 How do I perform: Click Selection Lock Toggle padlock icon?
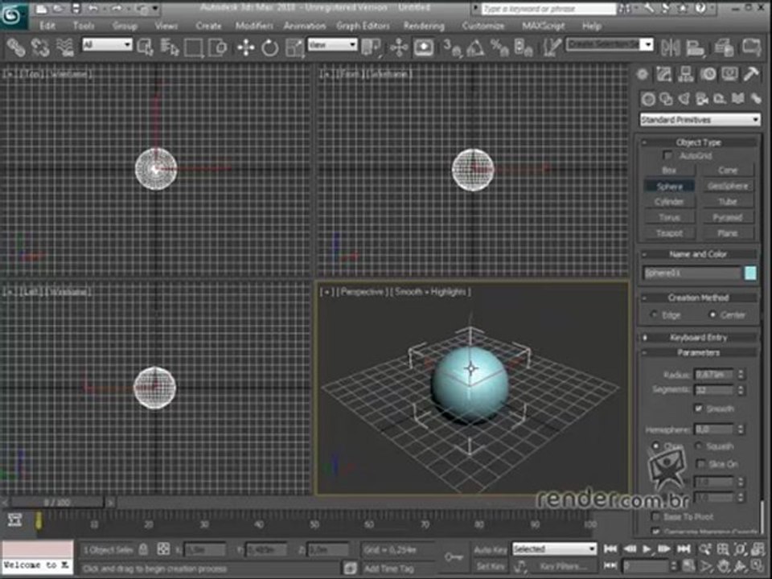pyautogui.click(x=143, y=548)
